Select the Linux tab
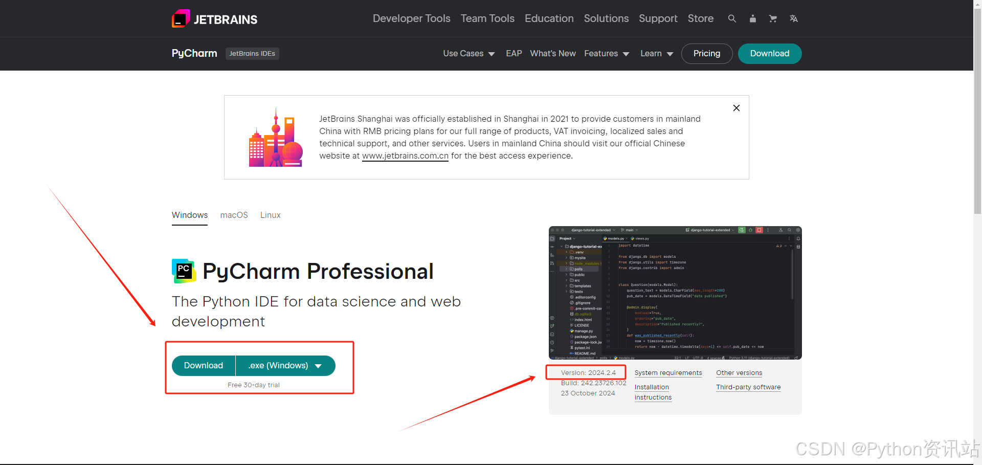The image size is (982, 465). coord(271,215)
